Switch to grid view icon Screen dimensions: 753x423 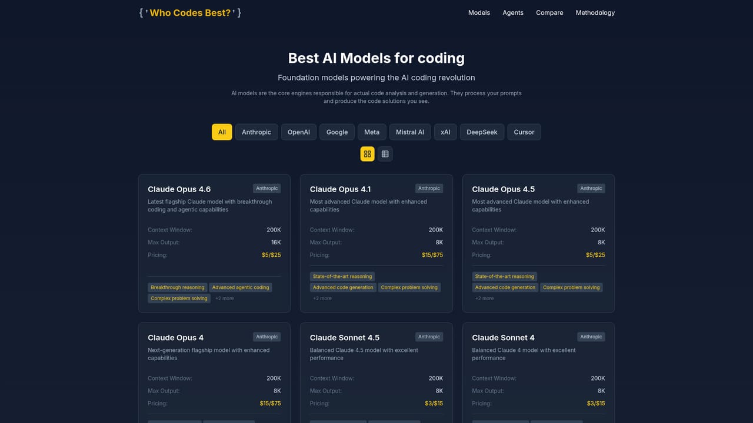pos(368,154)
